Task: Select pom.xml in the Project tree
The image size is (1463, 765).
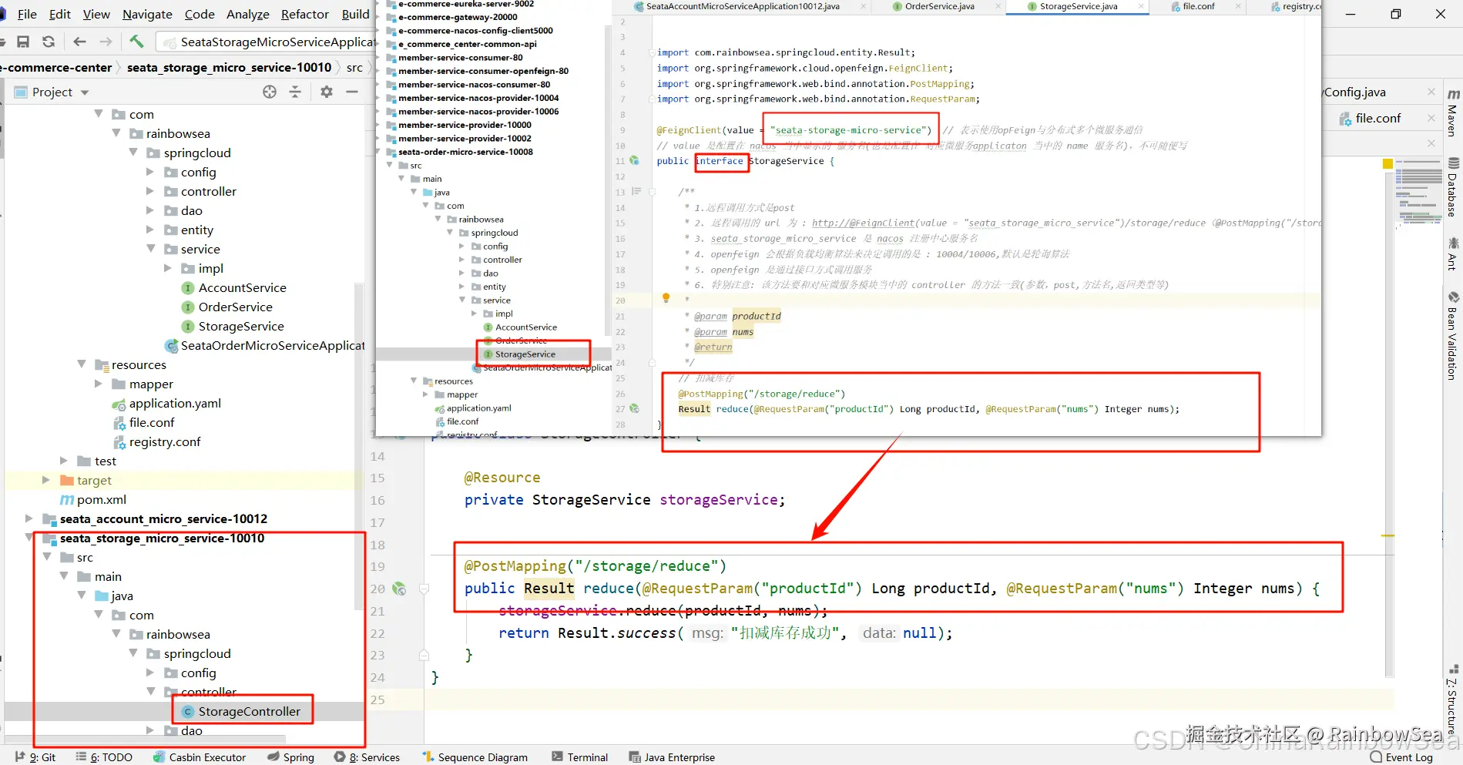Action: pyautogui.click(x=102, y=499)
